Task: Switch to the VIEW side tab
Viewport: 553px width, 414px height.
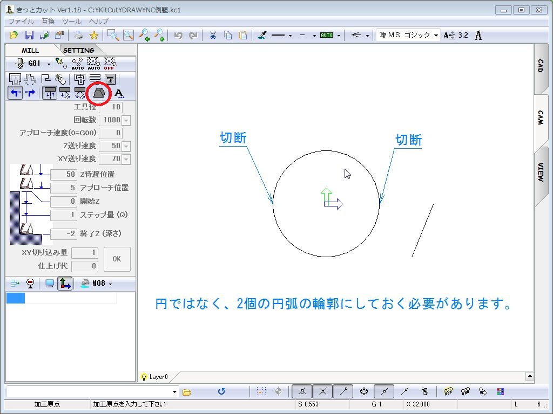Action: (x=541, y=172)
